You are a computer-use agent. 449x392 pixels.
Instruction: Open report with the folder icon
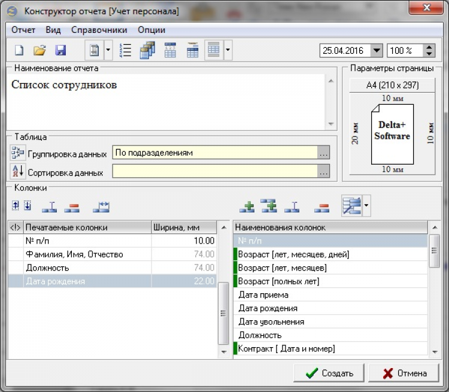[40, 50]
